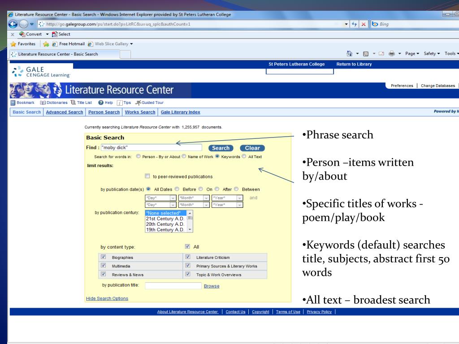Open the first Year dropdown
The height and width of the screenshot is (344, 459).
click(x=227, y=198)
